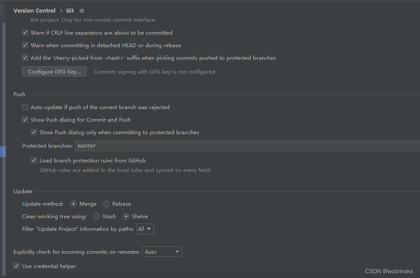Navigate to Version Control breadcrumb
Screen dimensions: 420x278
click(34, 10)
